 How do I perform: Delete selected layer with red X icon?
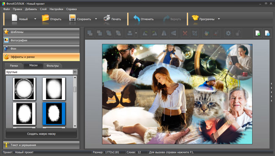(x=185, y=33)
